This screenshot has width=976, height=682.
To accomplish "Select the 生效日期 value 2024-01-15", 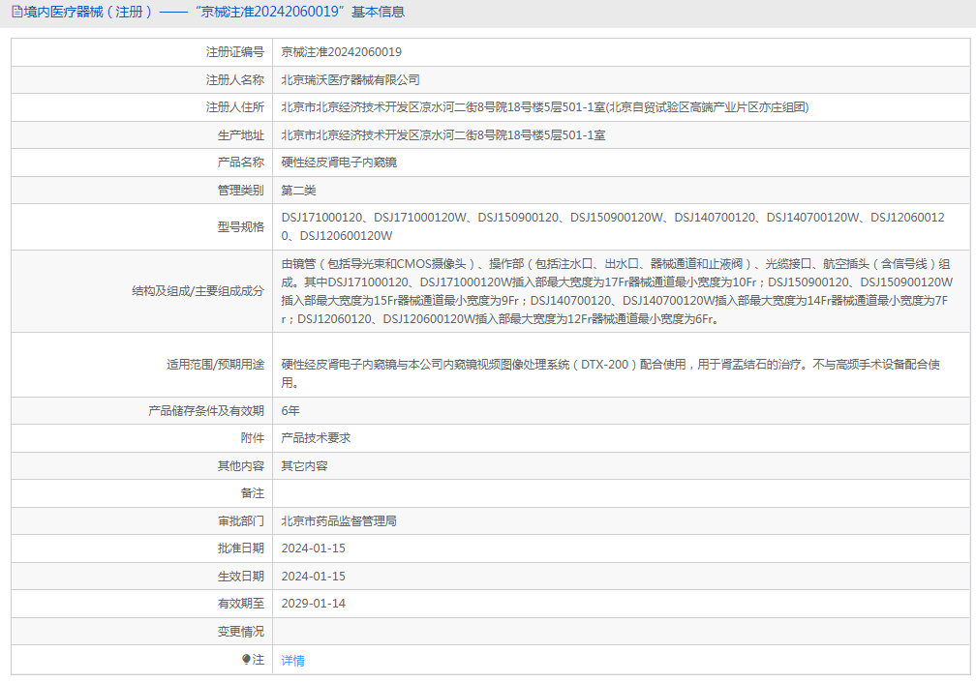I will tap(313, 577).
